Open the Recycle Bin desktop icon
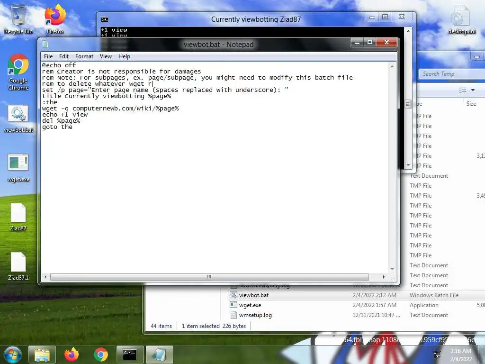The image size is (485, 364). (18, 18)
